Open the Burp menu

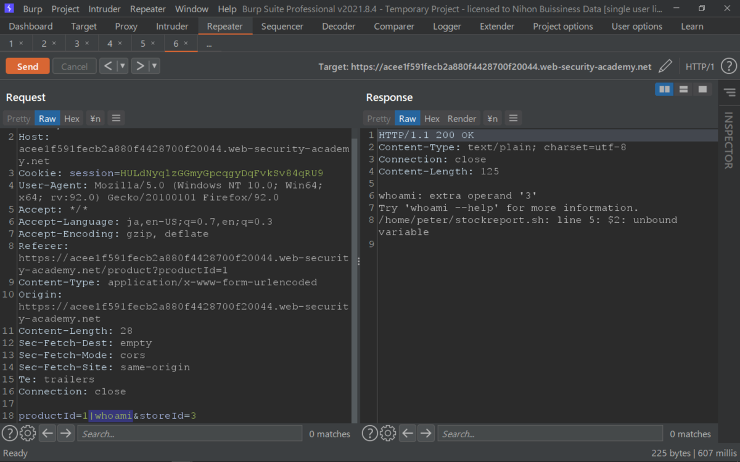tap(33, 9)
